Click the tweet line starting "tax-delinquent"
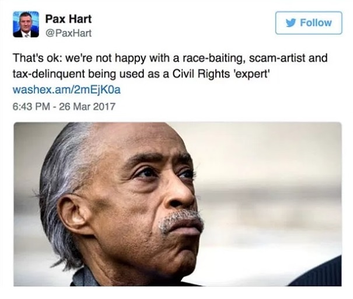Image resolution: width=353 pixels, height=299 pixels. tap(141, 74)
